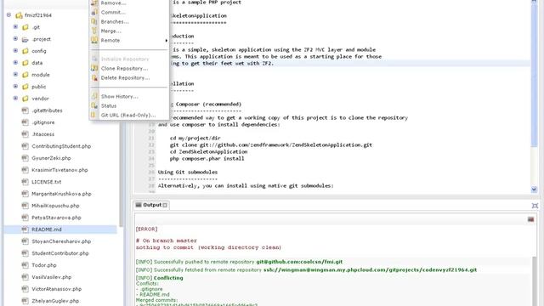The width and height of the screenshot is (544, 306).
Task: Expand the .project folder
Action: point(15,39)
